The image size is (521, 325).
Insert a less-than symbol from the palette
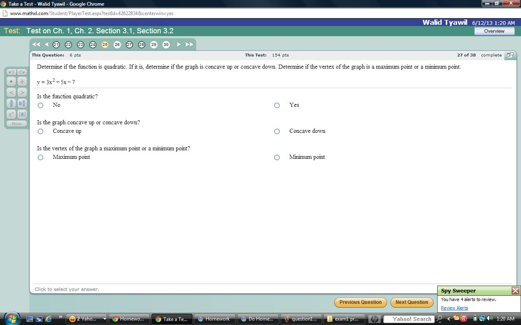tap(11, 92)
